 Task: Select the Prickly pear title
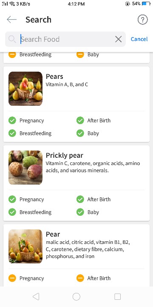point(65,156)
